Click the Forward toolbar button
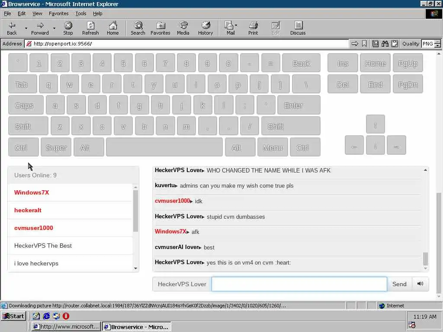This screenshot has height=332, width=443. click(x=40, y=28)
